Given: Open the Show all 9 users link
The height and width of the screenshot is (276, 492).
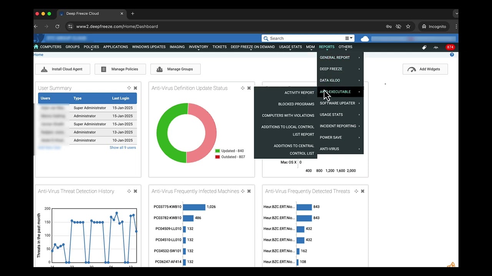Looking at the screenshot, I should coord(123,148).
